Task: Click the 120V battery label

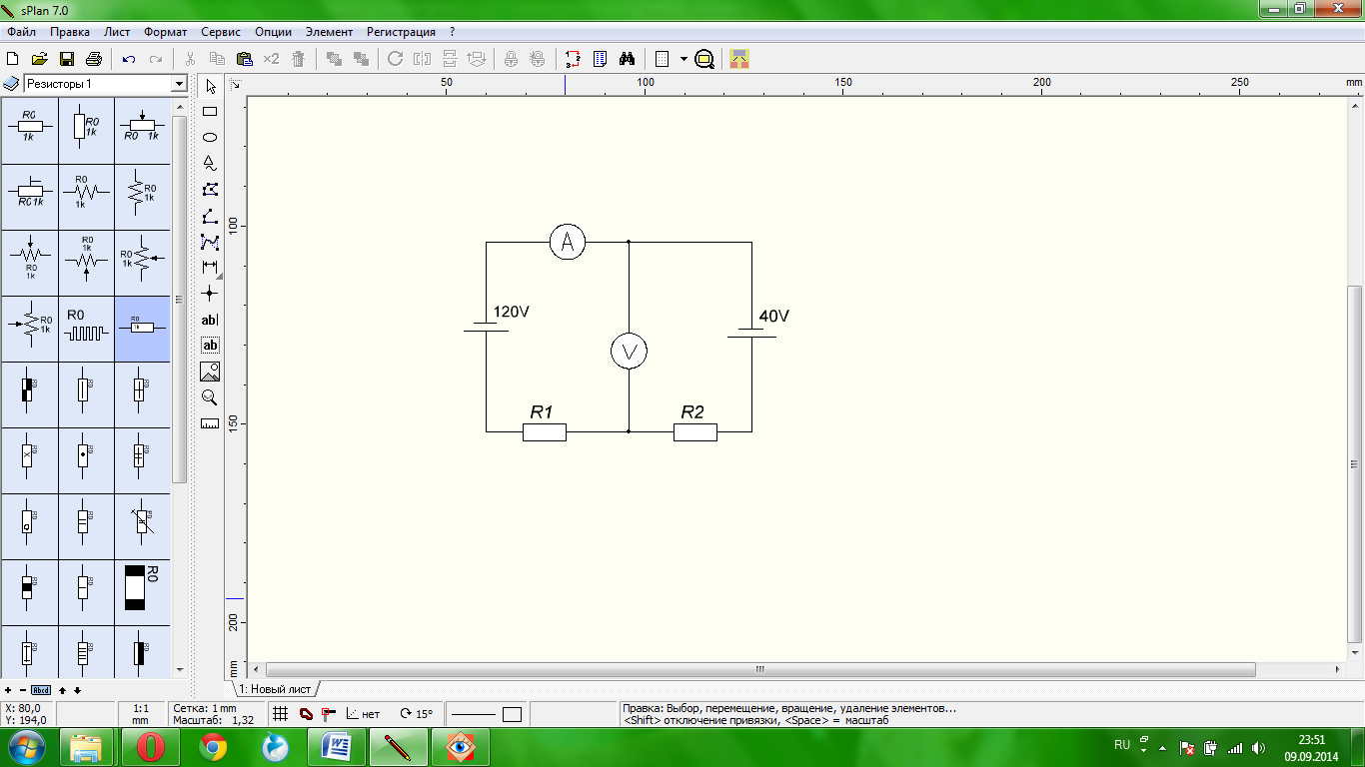Action: (512, 312)
